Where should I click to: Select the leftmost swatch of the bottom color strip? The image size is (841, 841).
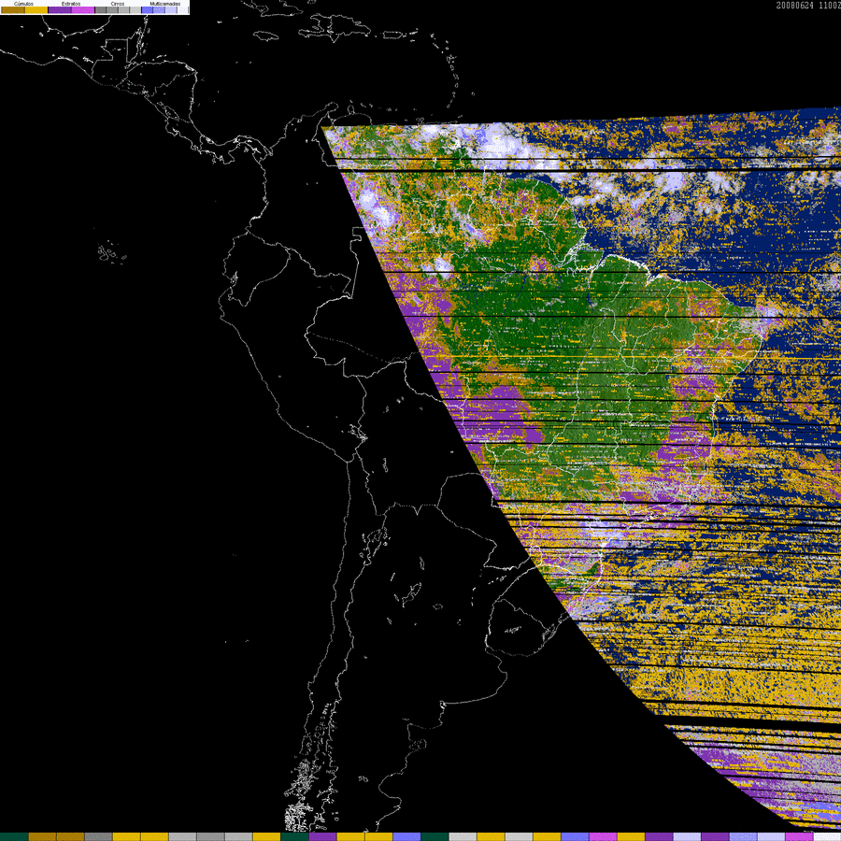click(14, 836)
